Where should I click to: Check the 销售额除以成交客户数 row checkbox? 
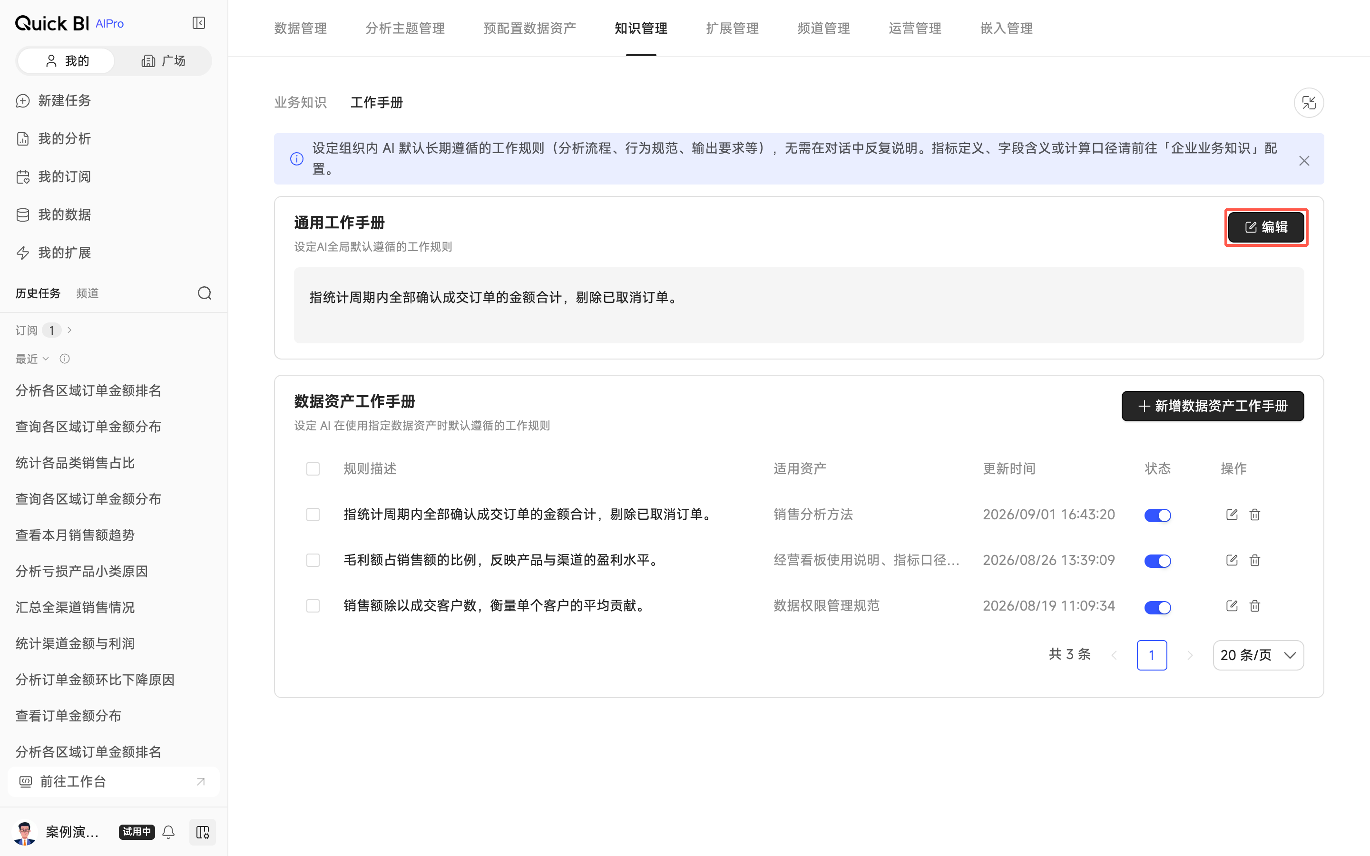(x=313, y=606)
